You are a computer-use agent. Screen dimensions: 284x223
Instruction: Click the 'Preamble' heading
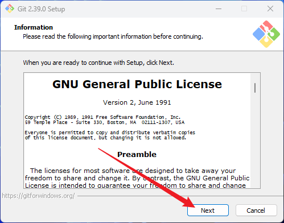point(137,154)
